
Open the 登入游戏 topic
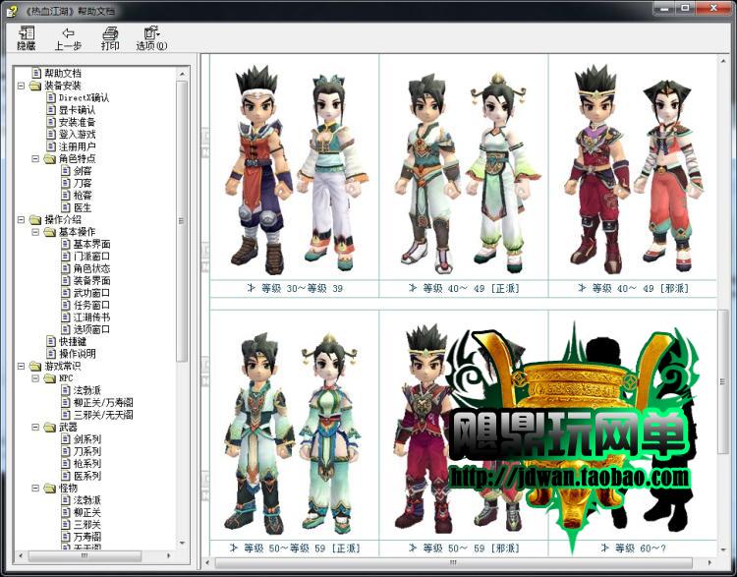click(x=77, y=135)
